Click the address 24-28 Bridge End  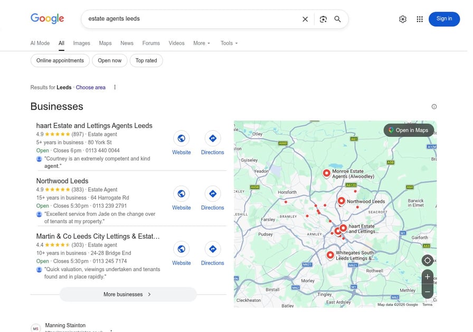111,253
